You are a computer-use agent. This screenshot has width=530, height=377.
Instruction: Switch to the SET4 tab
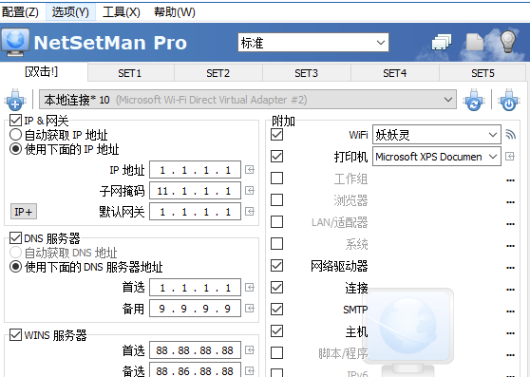(395, 73)
